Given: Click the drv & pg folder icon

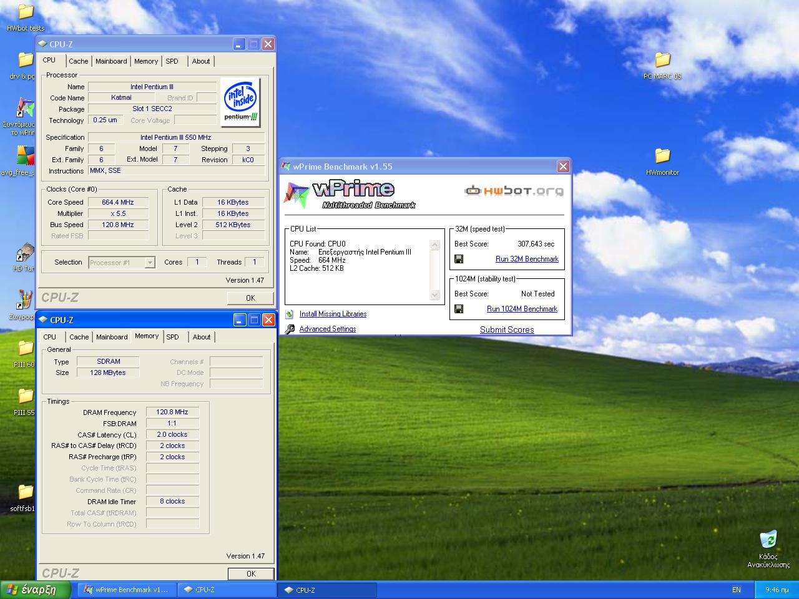Looking at the screenshot, I should (26, 60).
